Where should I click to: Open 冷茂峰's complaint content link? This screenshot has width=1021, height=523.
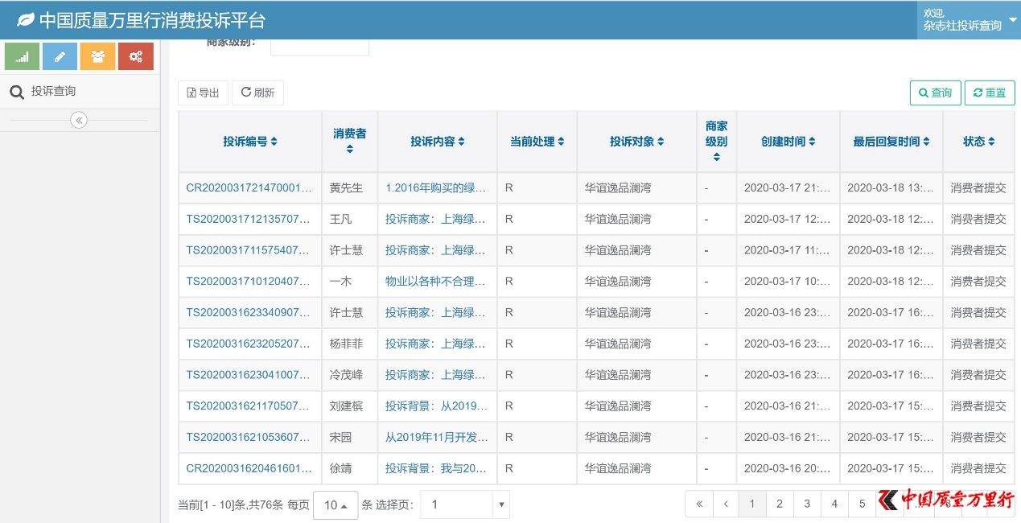coord(437,375)
